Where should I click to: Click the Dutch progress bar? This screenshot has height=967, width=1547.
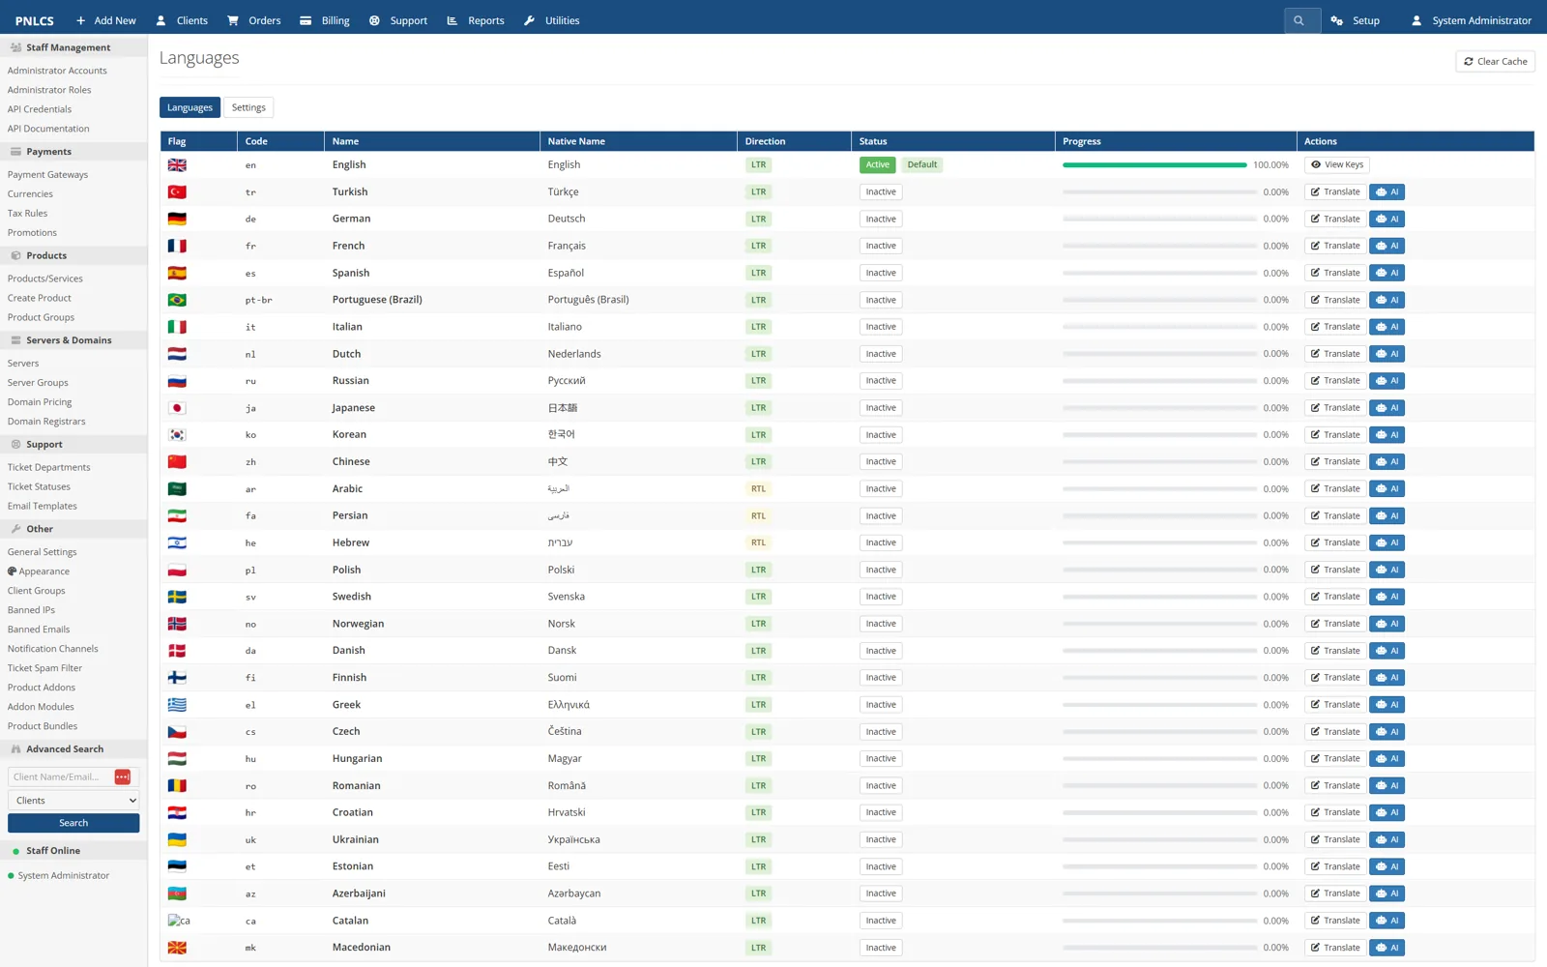[x=1159, y=354]
